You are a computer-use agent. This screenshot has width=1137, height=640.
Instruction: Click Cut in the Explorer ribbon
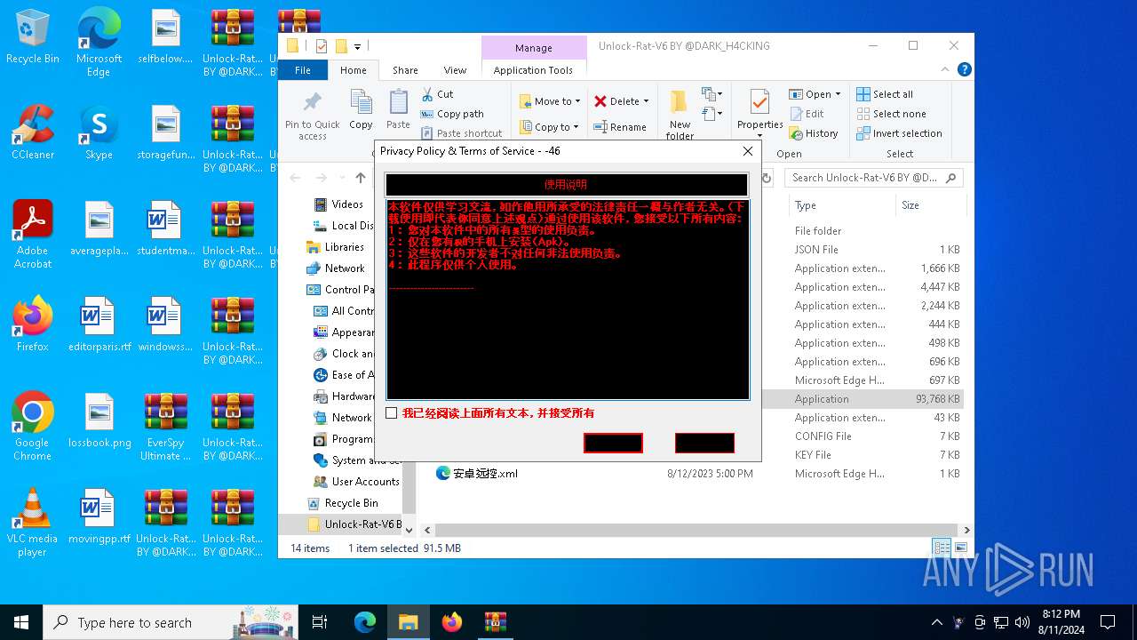pos(437,94)
